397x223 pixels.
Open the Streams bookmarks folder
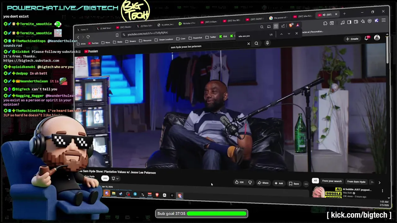click(x=131, y=41)
